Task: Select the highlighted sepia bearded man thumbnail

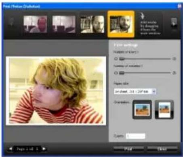Action: coord(121,24)
